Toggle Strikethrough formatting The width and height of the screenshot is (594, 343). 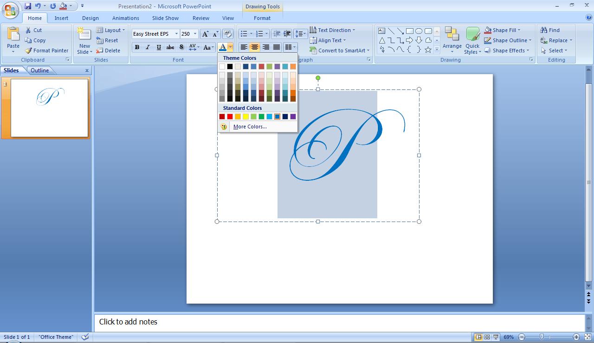tap(170, 47)
